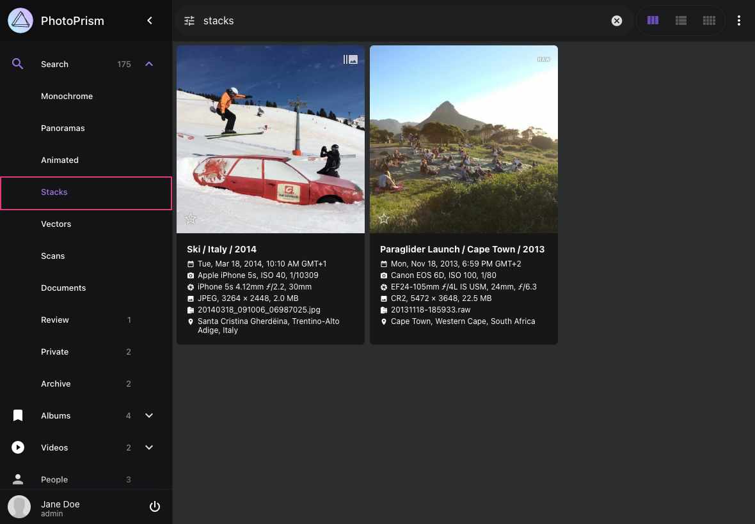This screenshot has height=524, width=755.
Task: Click the logout power icon
Action: coord(155,506)
